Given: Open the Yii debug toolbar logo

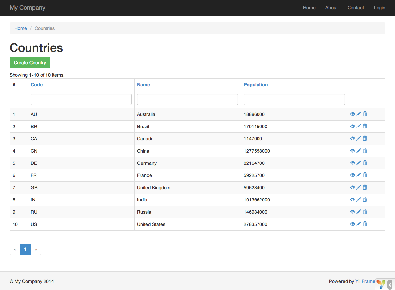Looking at the screenshot, I should click(x=380, y=284).
